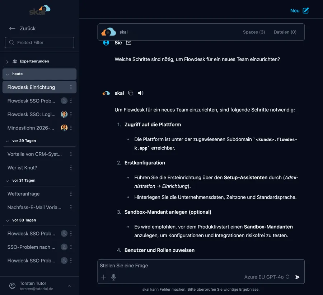Viewport: 323px width, 295px height.
Task: Open the SSO-Problem nach ... chat
Action: click(31, 247)
